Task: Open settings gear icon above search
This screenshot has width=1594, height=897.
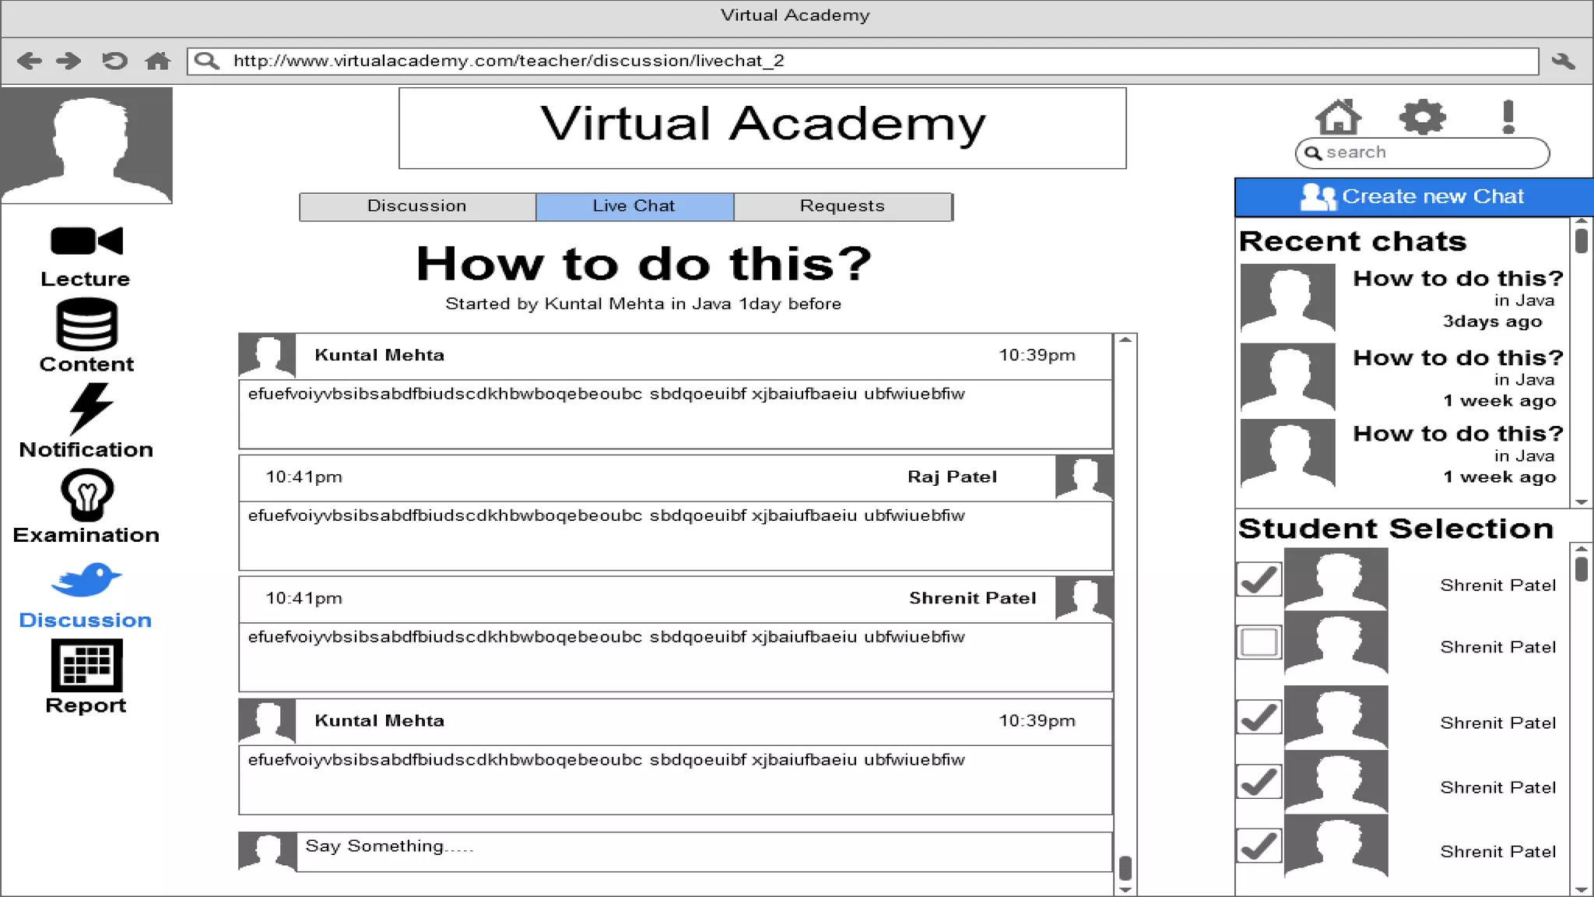Action: (1422, 117)
